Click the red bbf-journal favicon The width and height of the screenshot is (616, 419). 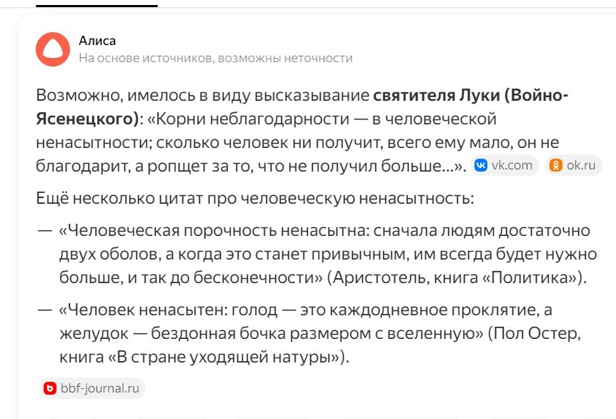[50, 388]
